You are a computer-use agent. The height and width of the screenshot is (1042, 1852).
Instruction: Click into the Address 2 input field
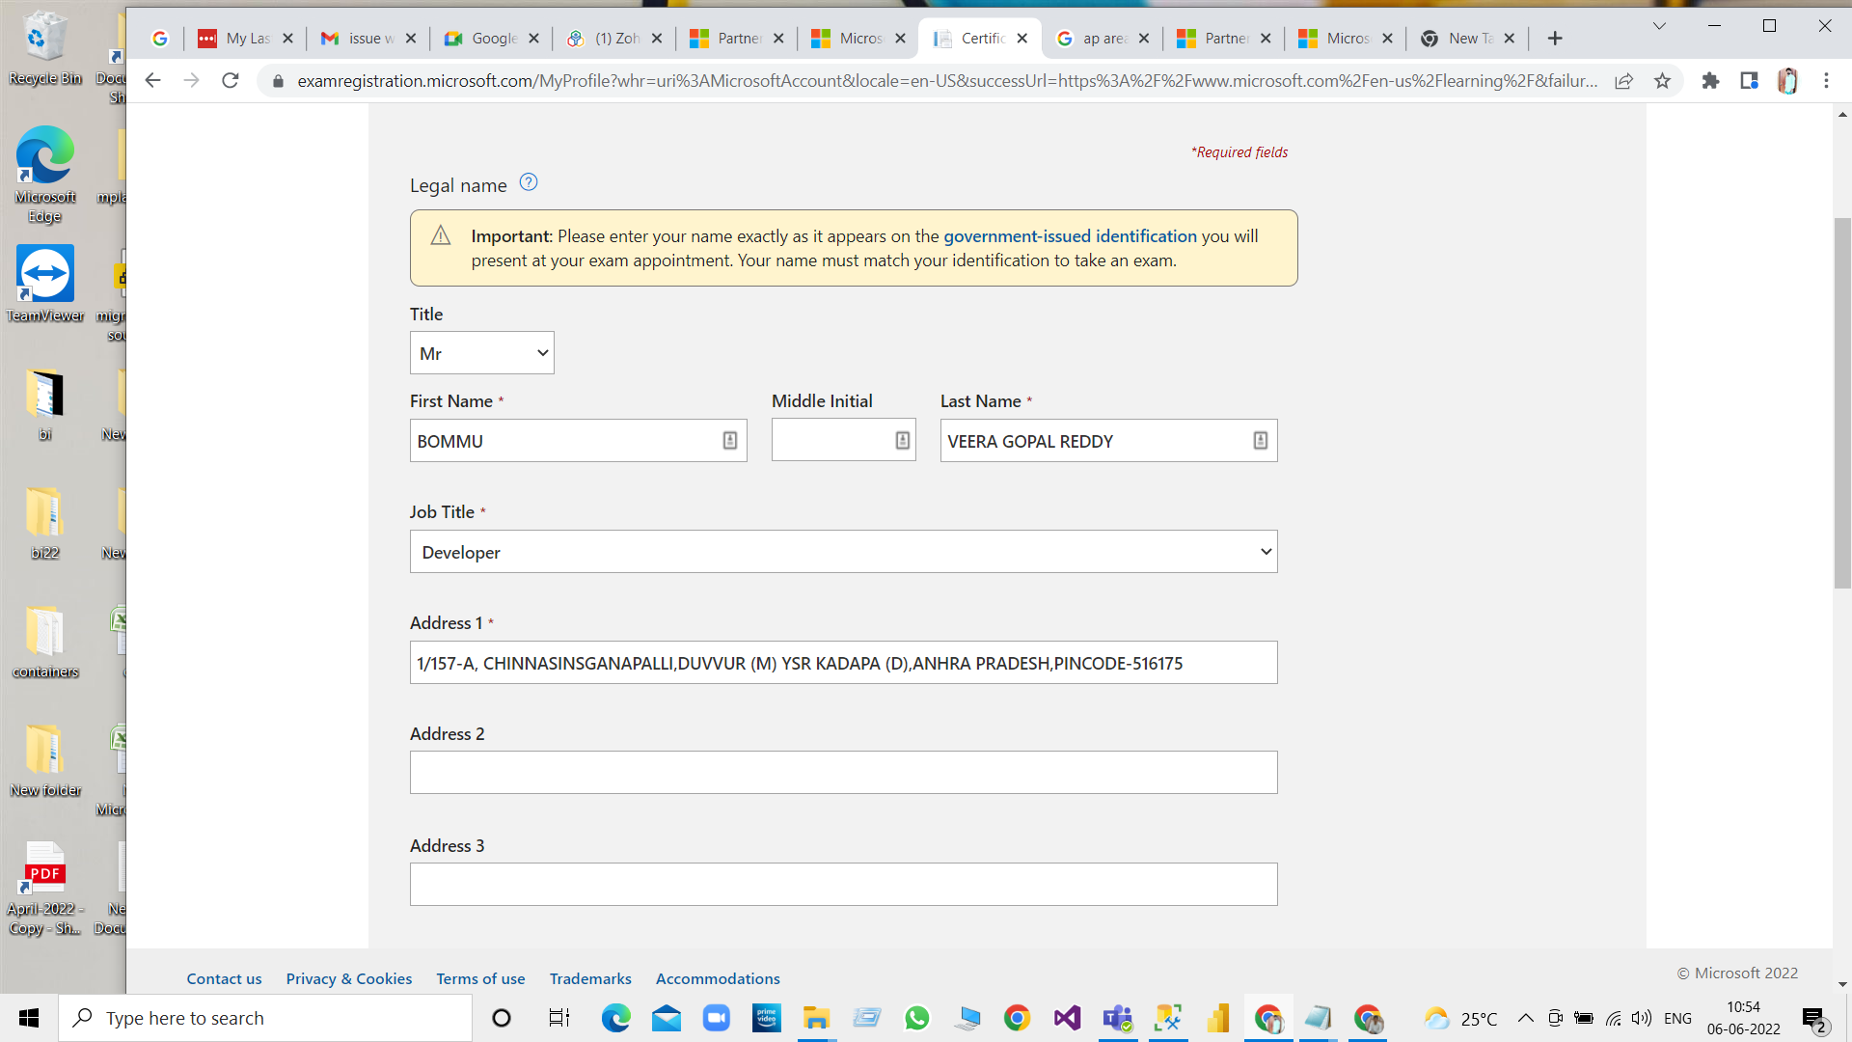click(x=843, y=773)
